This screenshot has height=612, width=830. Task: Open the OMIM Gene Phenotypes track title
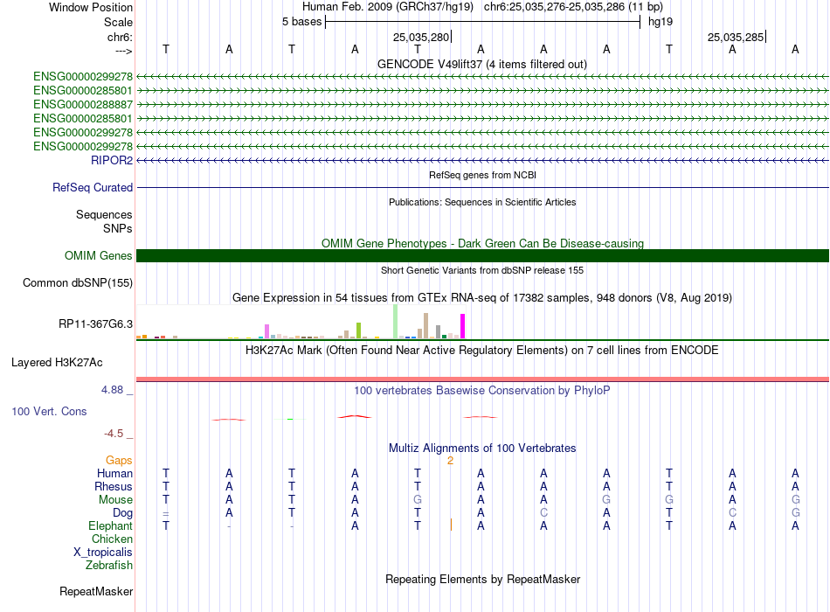(x=482, y=243)
